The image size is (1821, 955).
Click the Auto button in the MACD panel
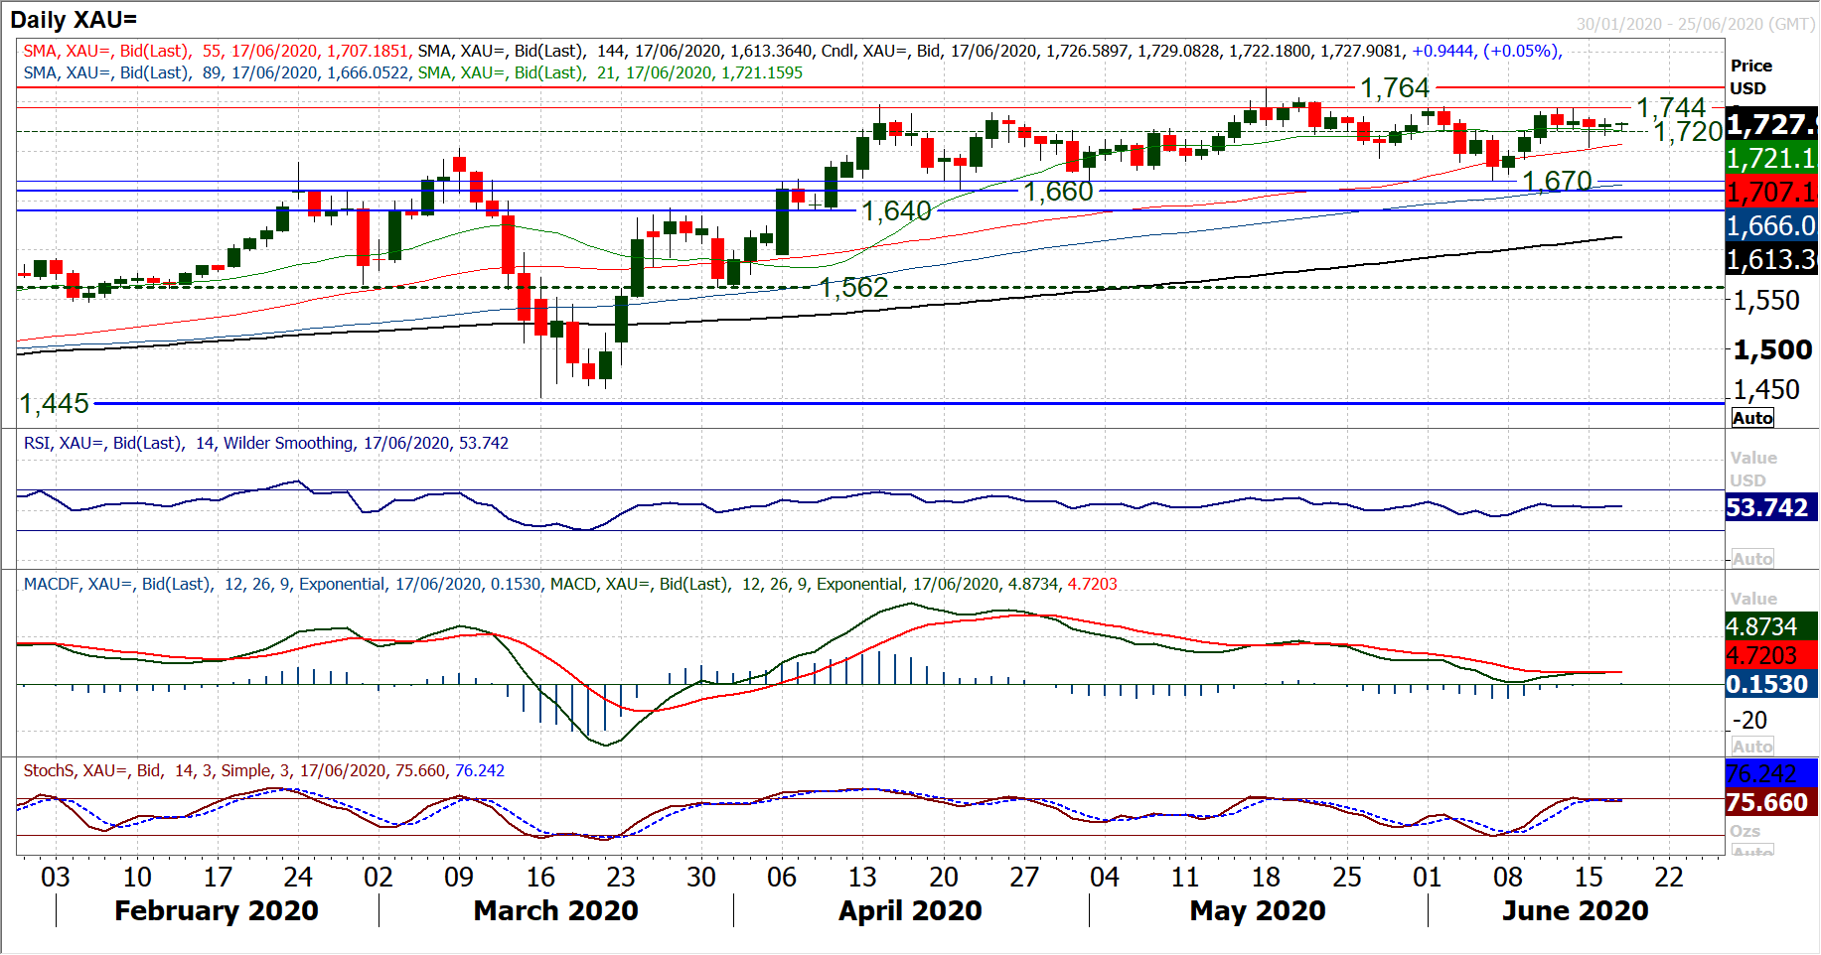1752,747
